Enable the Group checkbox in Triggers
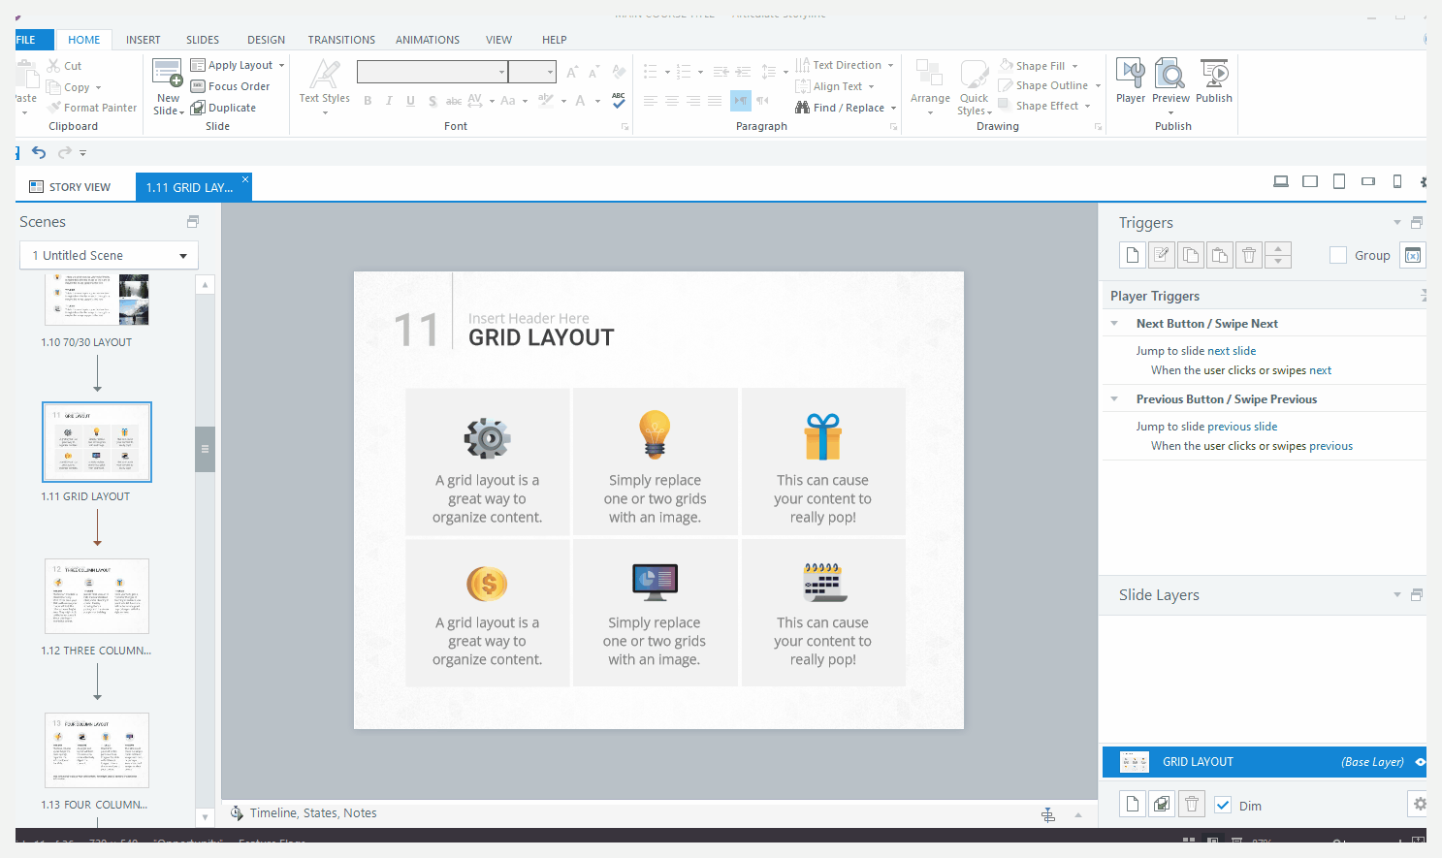Image resolution: width=1442 pixels, height=858 pixels. click(x=1338, y=255)
